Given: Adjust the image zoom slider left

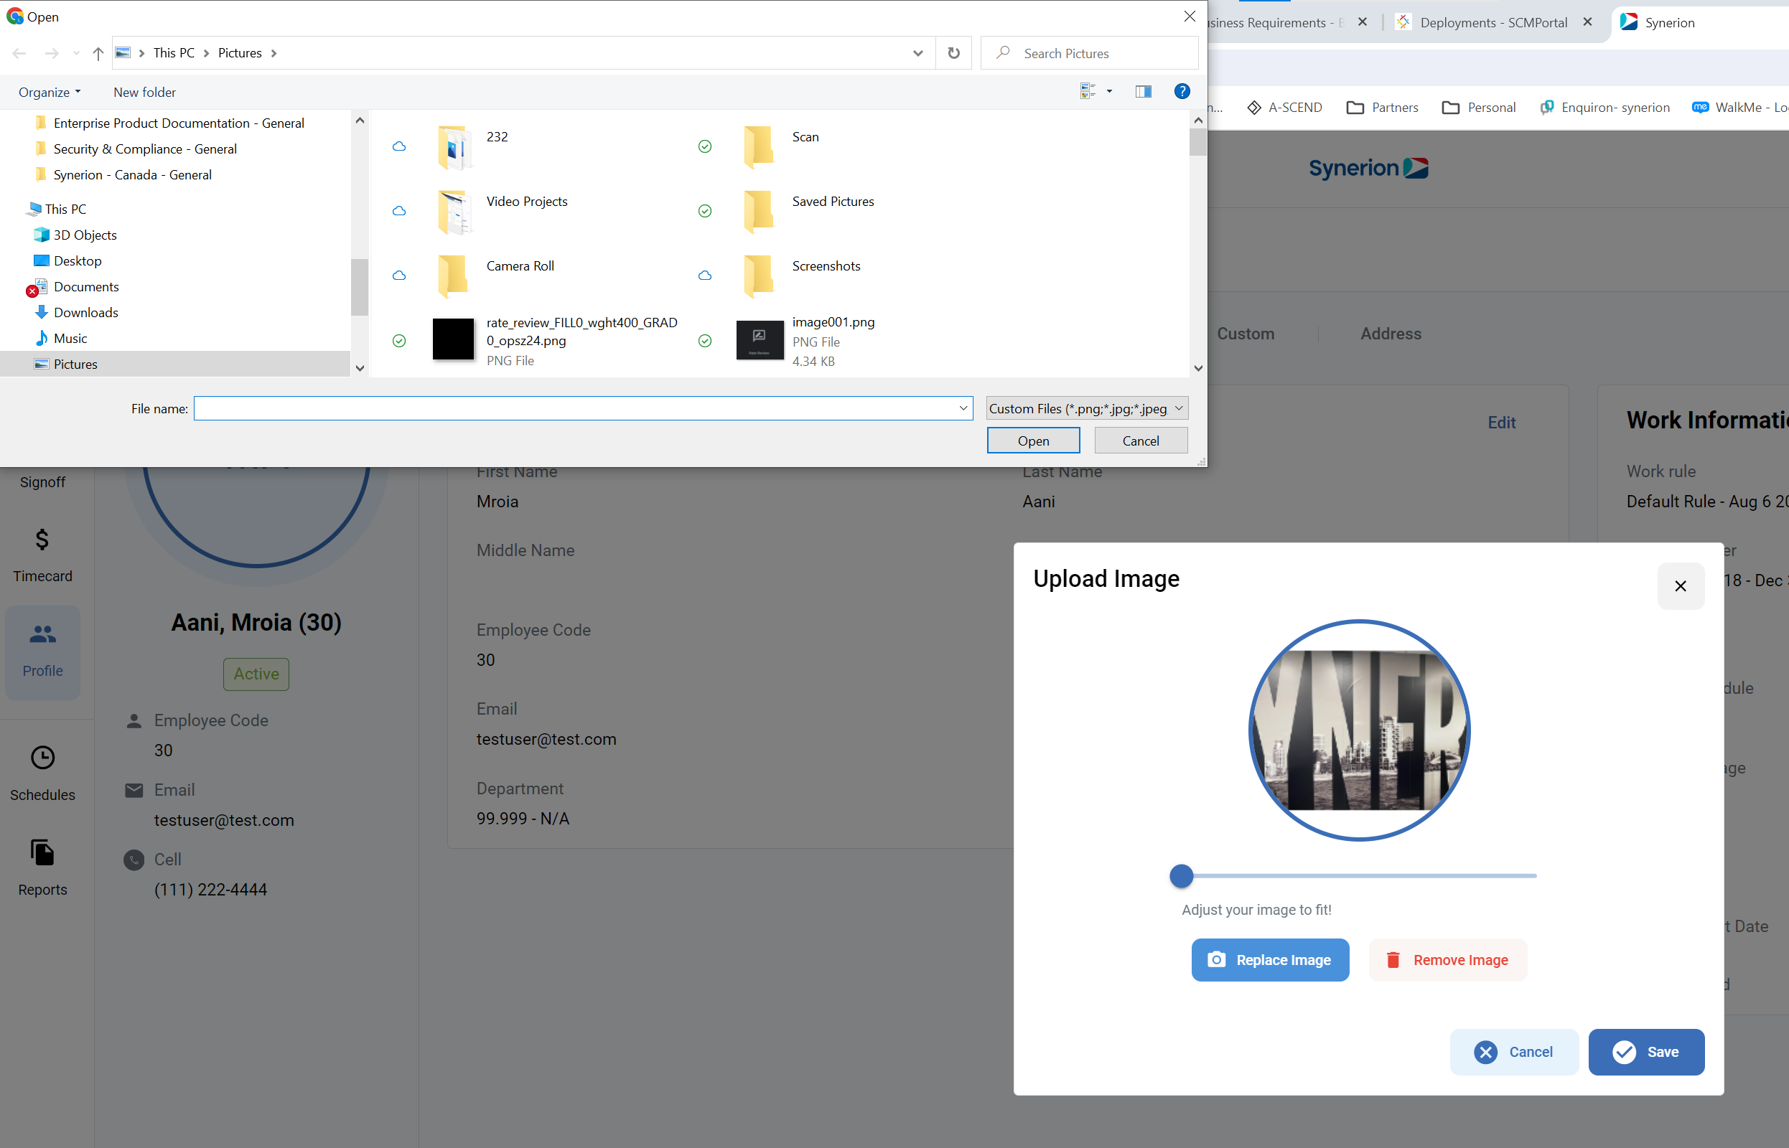Looking at the screenshot, I should [x=1182, y=875].
